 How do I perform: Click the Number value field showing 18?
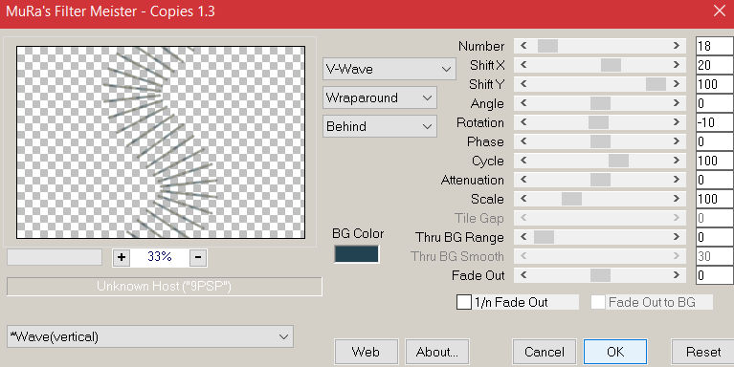(x=715, y=46)
